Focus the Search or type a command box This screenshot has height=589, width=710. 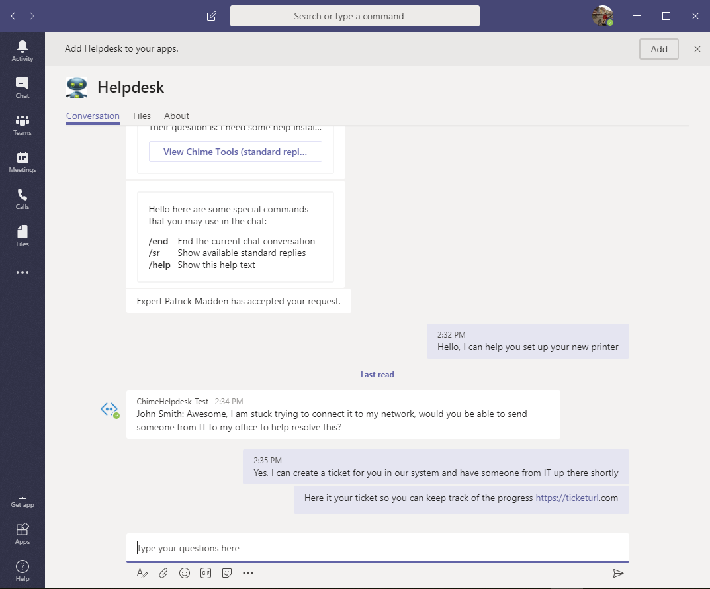(355, 16)
